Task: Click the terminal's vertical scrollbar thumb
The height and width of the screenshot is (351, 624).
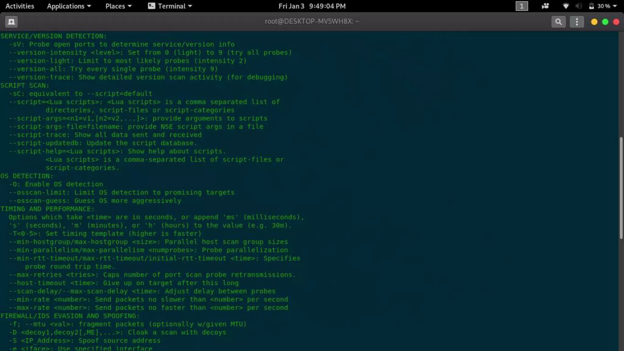Action: pos(621,187)
